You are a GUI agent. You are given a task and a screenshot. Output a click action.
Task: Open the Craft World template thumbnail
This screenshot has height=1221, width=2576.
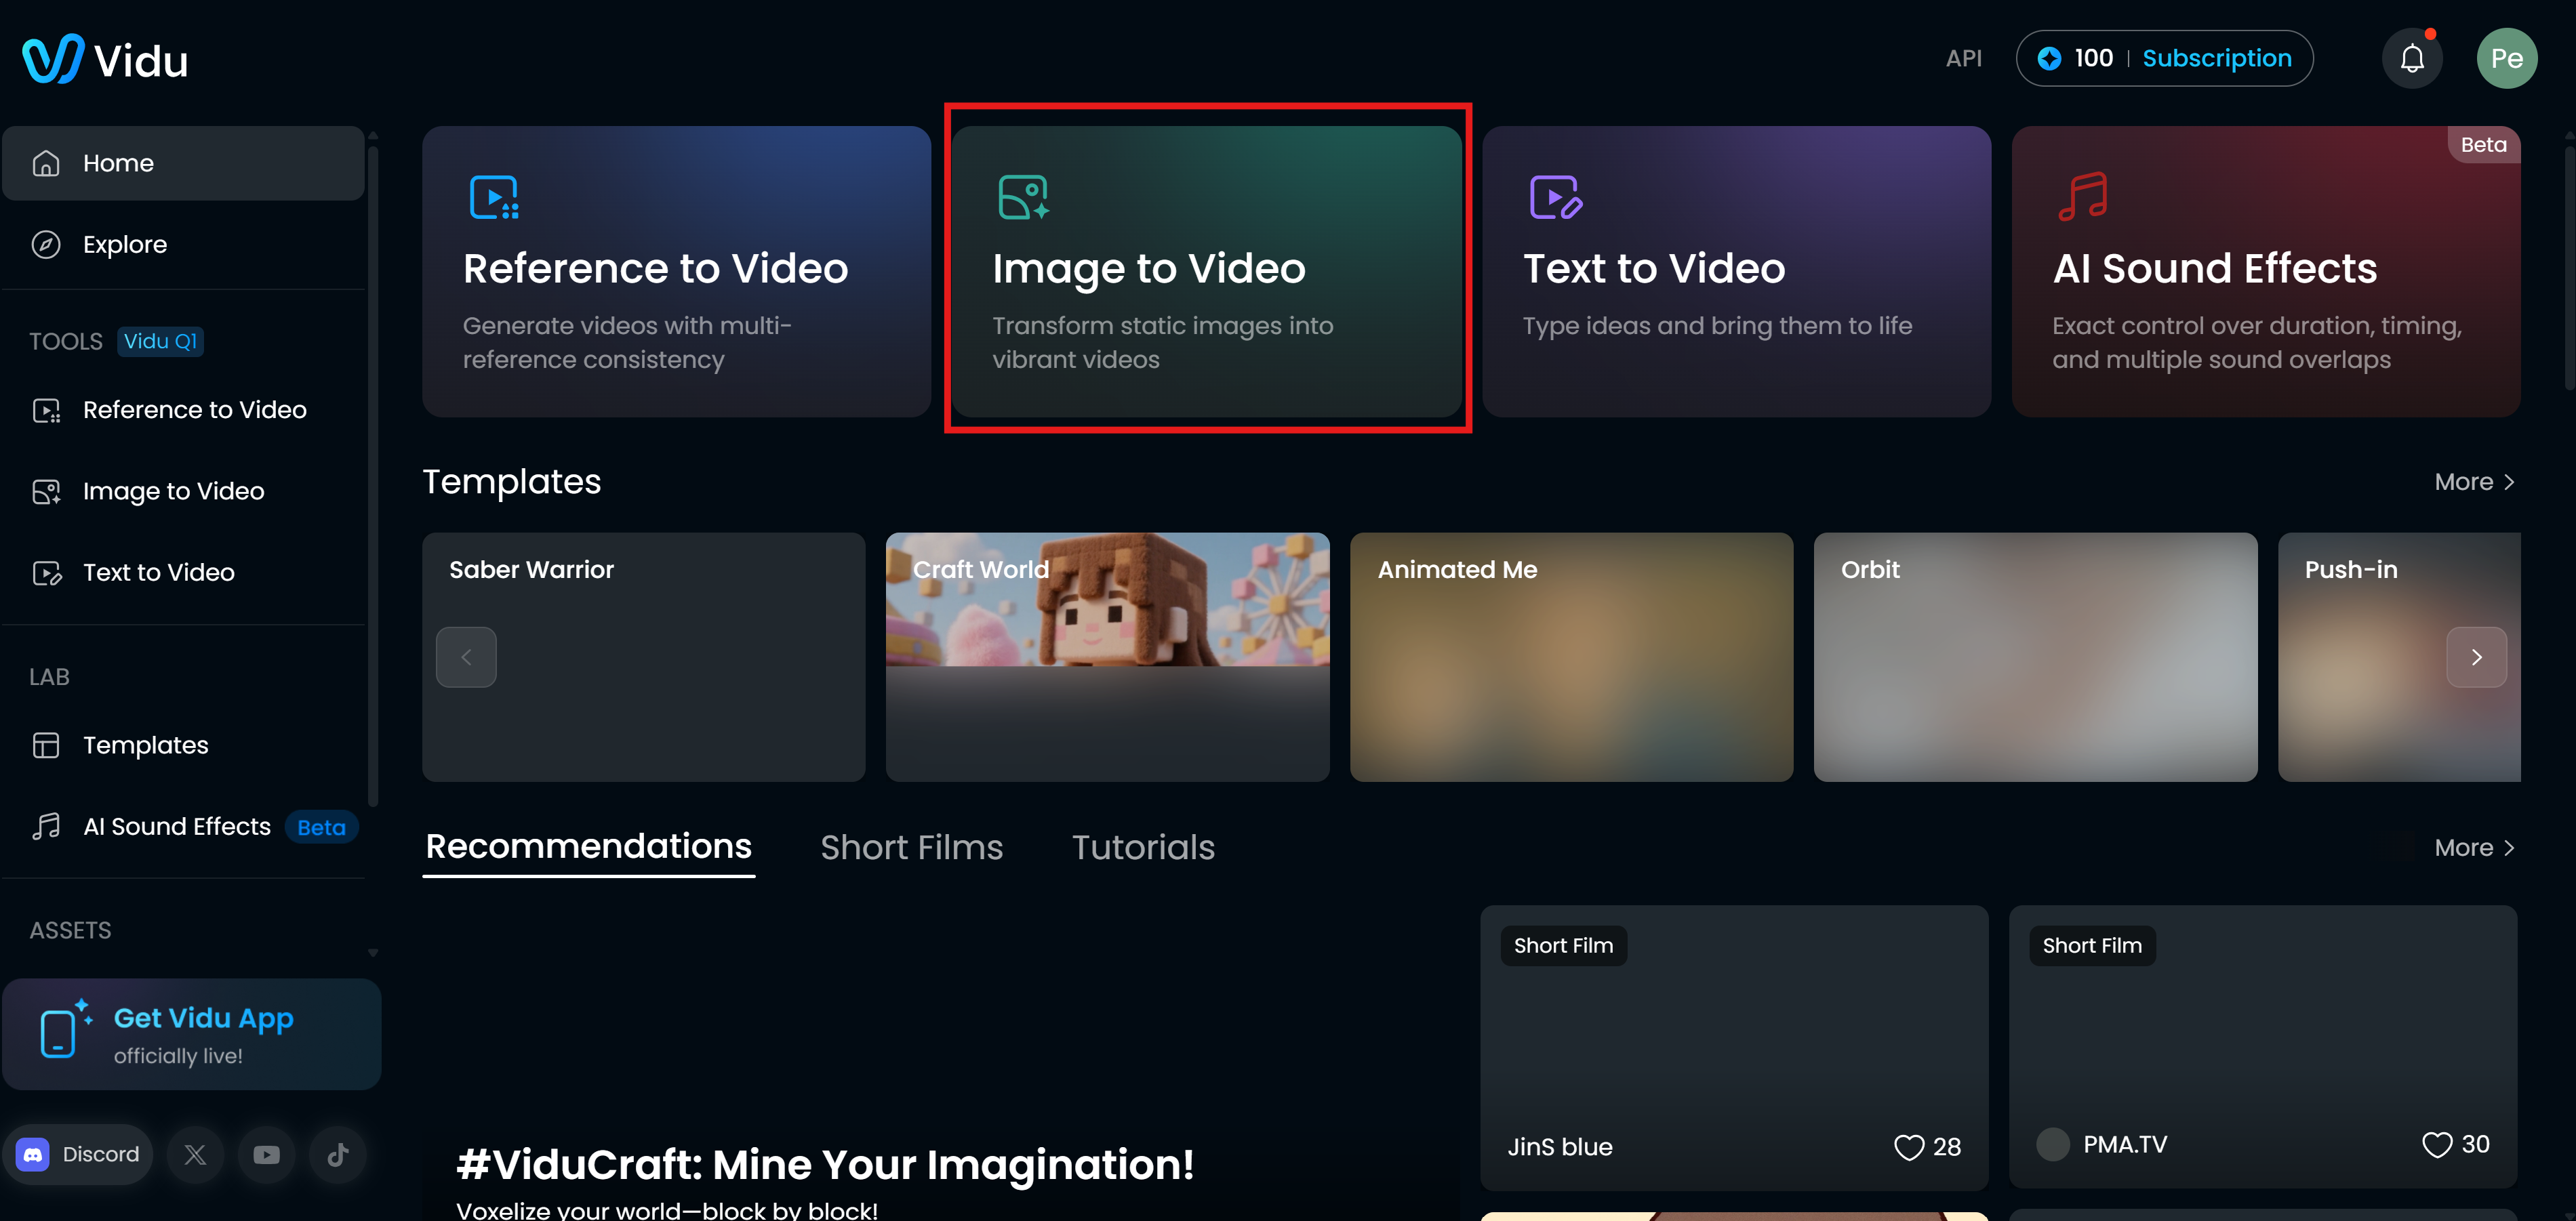pyautogui.click(x=1108, y=657)
